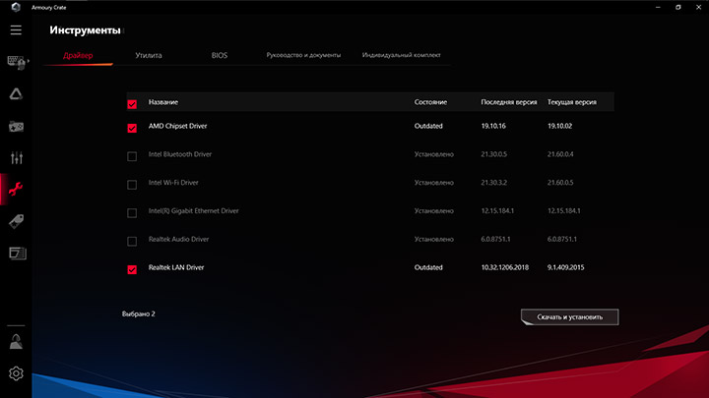The width and height of the screenshot is (709, 398).
Task: Uncheck the AMD Chipset Driver checkbox
Action: coord(132,128)
